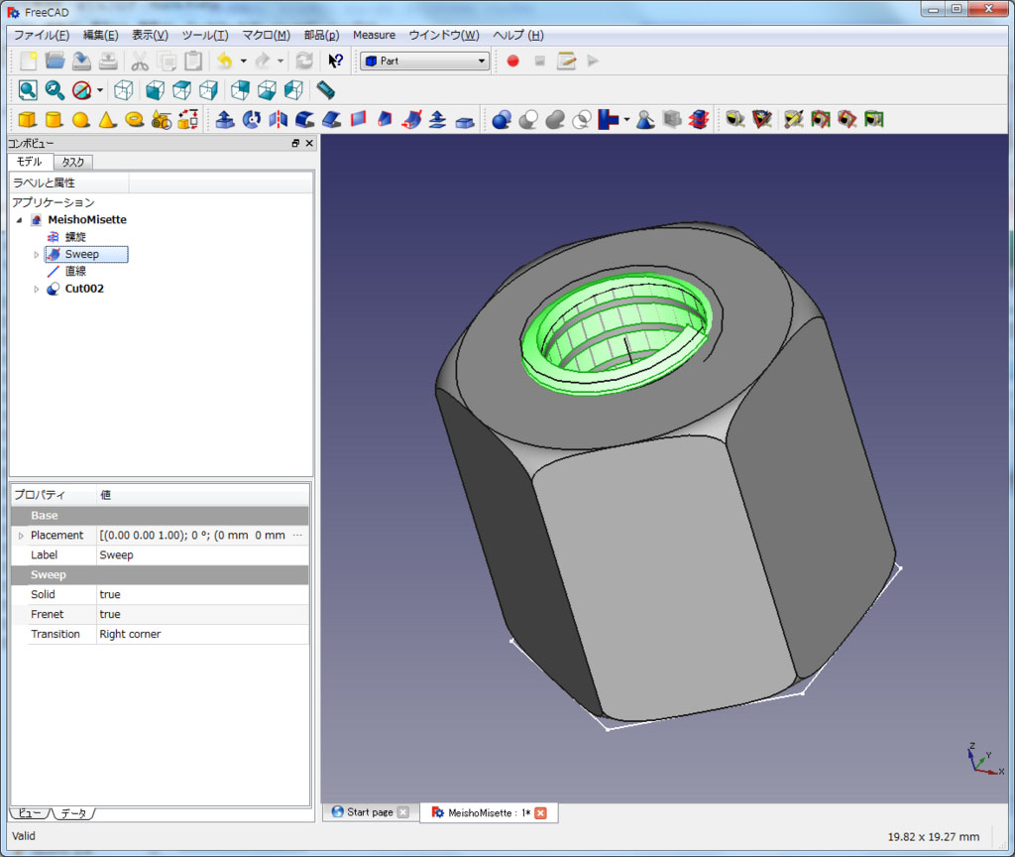Click the Boolean union blue spheres icon
This screenshot has height=857, width=1015.
tap(502, 119)
